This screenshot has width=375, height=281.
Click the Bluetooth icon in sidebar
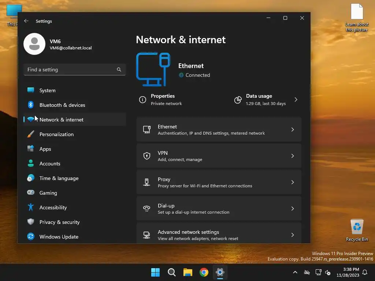coord(31,105)
